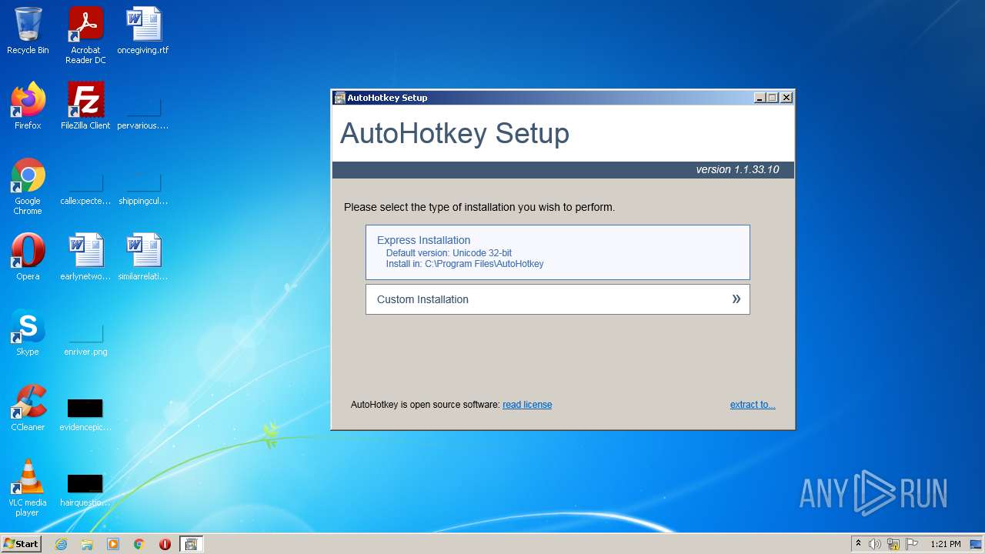Open the similarrelati Word document icon
Viewport: 985px width, 554px height.
tap(143, 257)
